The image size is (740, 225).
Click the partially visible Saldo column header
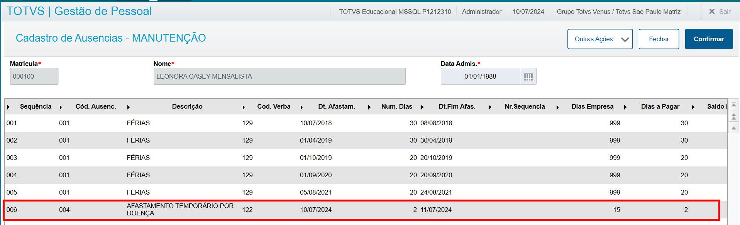[717, 106]
